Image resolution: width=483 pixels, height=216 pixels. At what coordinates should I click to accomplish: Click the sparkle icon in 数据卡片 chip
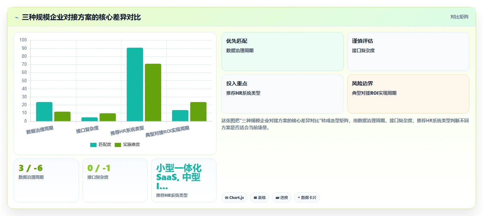pos(299,198)
